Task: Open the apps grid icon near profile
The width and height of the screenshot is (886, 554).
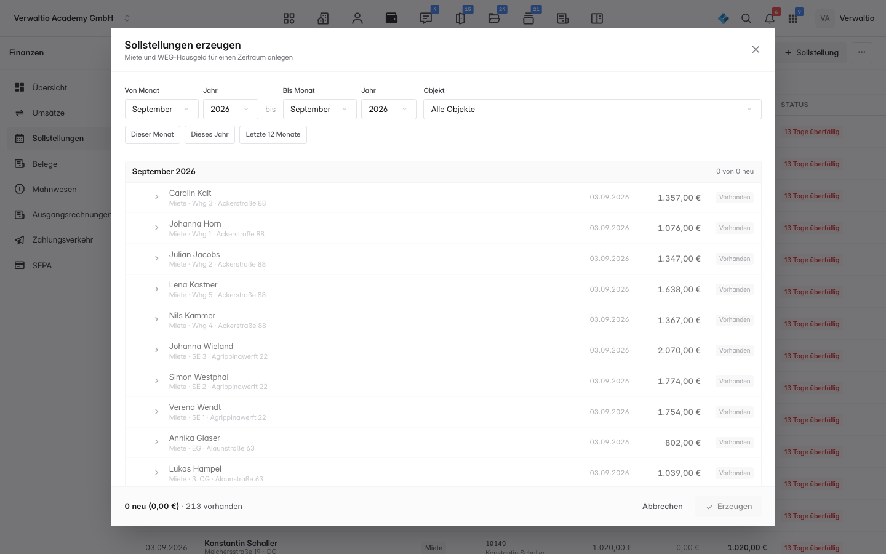Action: [792, 18]
